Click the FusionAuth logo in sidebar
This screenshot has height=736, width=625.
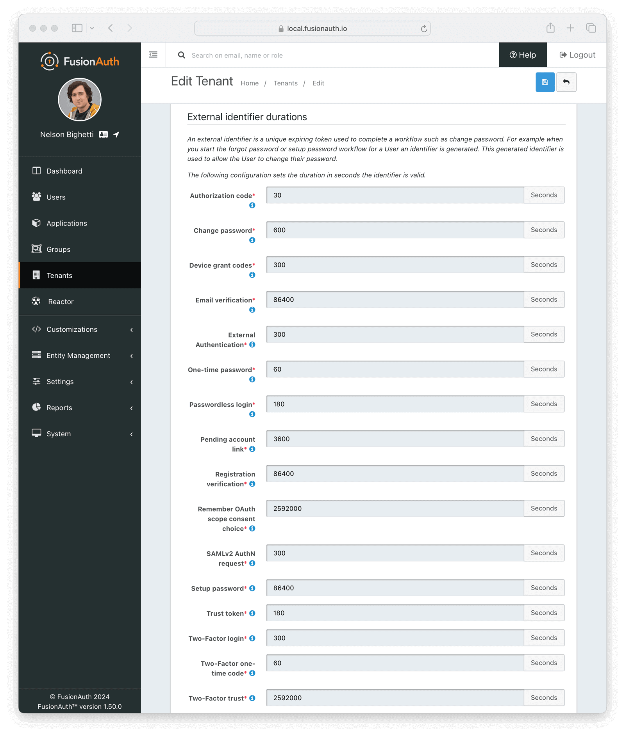tap(80, 61)
